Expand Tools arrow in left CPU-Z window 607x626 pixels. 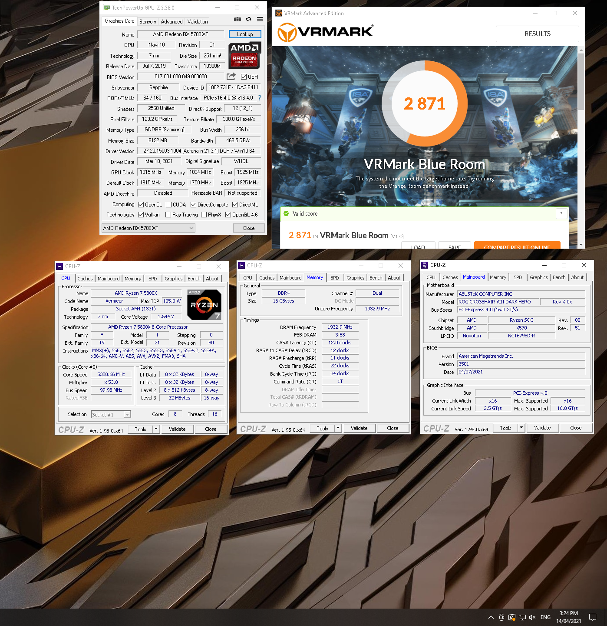(156, 429)
